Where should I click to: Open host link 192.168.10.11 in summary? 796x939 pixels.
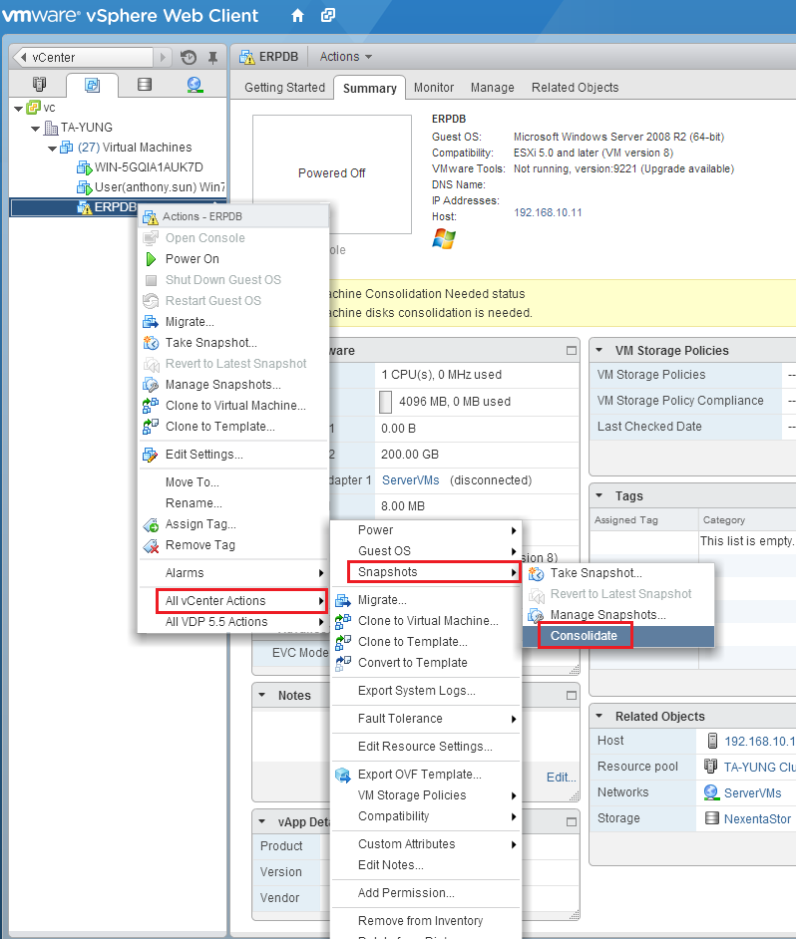click(x=548, y=212)
